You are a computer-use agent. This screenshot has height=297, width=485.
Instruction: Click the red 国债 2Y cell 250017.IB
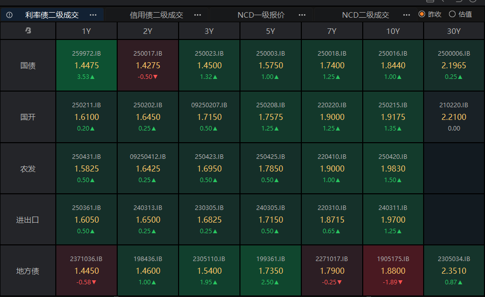coord(148,65)
